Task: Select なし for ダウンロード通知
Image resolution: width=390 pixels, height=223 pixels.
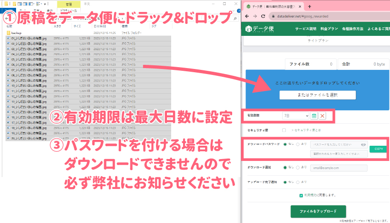Action: 285,167
